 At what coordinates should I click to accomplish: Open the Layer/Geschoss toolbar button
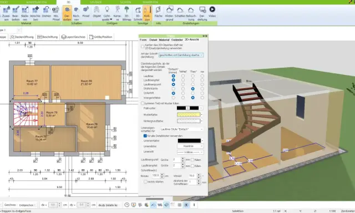(74, 37)
